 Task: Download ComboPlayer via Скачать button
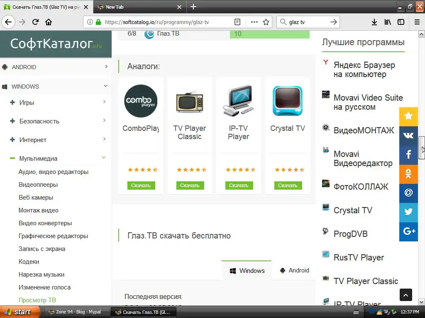tap(141, 185)
